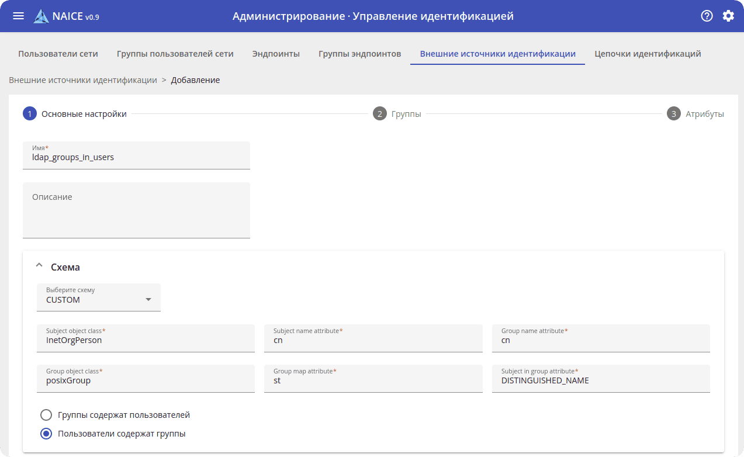Switch to Пользователи сети tab
744x457 pixels.
[58, 54]
